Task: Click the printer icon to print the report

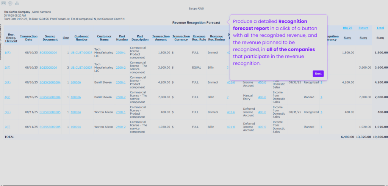Action: (10, 3)
